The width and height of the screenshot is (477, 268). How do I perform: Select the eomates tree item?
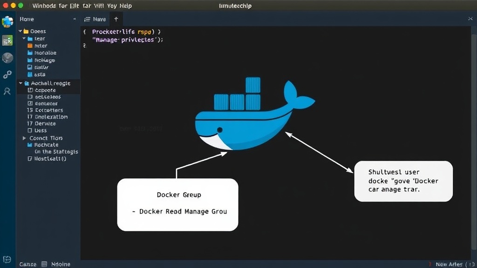[x=46, y=104]
